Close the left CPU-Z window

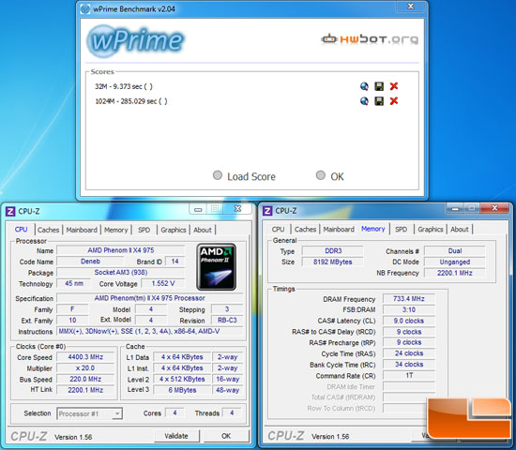click(237, 208)
